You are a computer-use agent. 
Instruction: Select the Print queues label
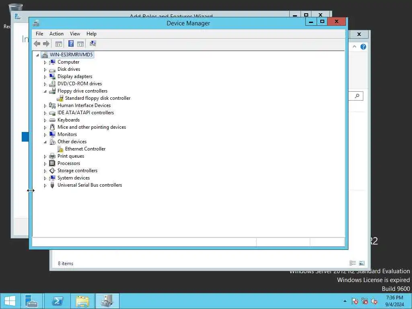click(71, 156)
